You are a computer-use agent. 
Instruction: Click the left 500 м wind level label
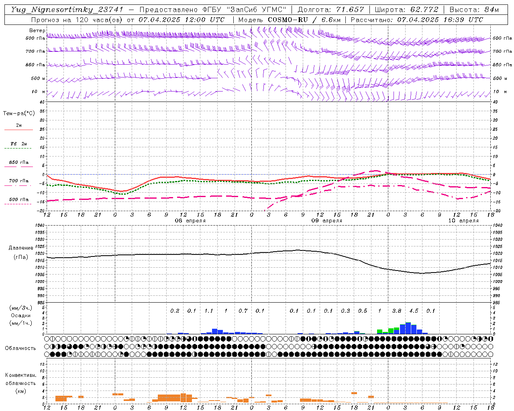[38, 78]
